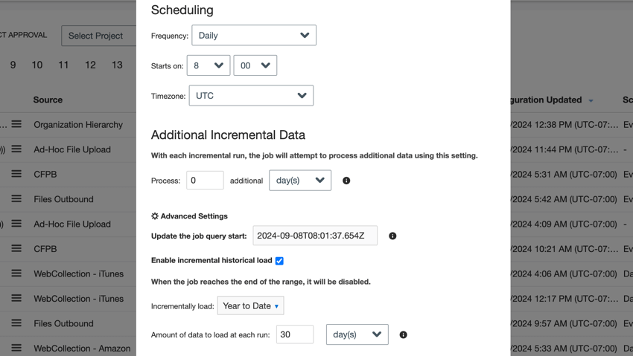This screenshot has width=633, height=356.
Task: Click hamburger icon beside Organization Hierarchy row
Action: (x=16, y=125)
